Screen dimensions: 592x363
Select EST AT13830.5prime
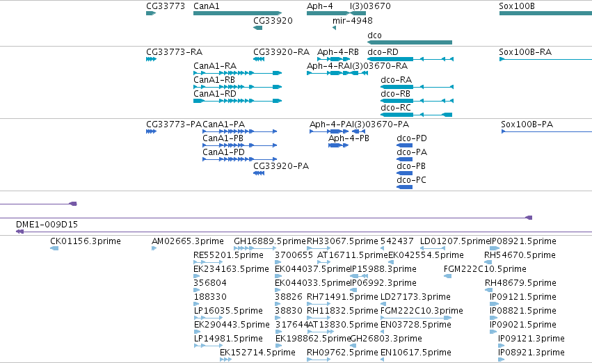click(x=342, y=325)
